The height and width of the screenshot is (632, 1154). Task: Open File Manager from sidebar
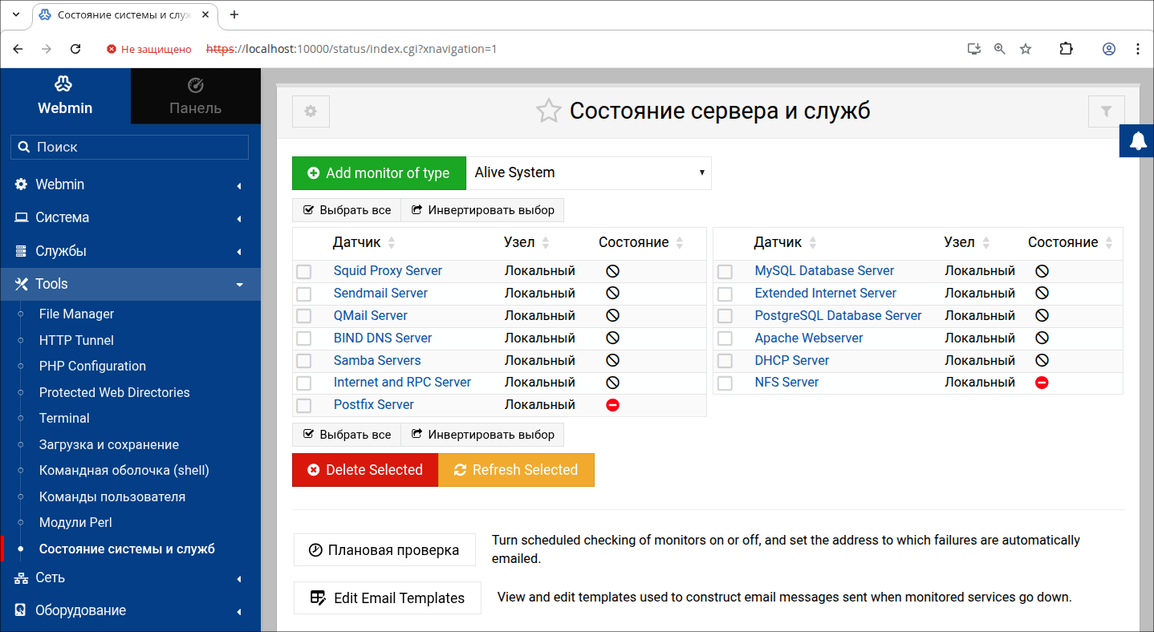click(x=76, y=314)
